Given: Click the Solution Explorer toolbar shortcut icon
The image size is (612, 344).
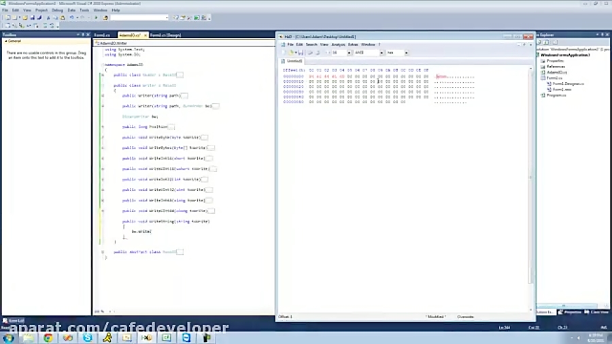Looking at the screenshot, I should point(175,18).
